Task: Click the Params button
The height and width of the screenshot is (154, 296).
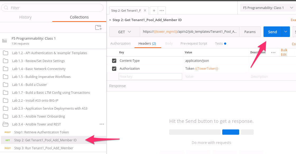Action: (250, 32)
